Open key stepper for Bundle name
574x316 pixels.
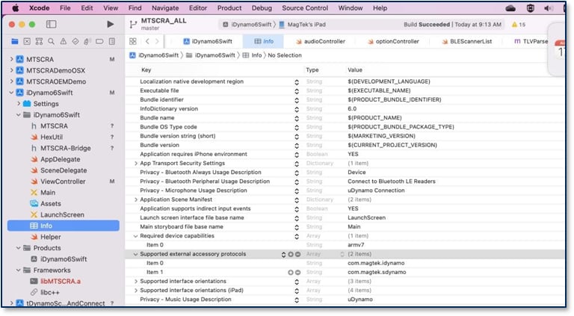[297, 119]
